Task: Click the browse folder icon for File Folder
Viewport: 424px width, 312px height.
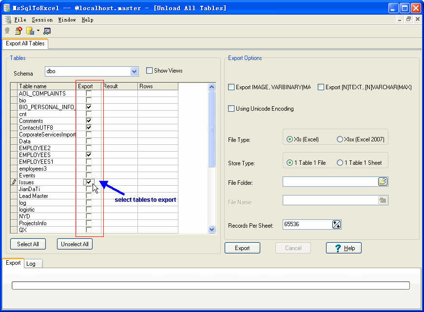Action: [383, 181]
